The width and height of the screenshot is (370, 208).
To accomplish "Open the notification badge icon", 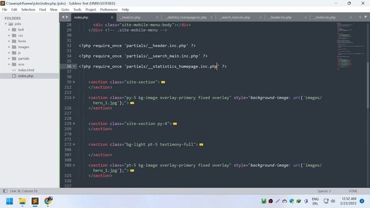I will tap(362, 201).
